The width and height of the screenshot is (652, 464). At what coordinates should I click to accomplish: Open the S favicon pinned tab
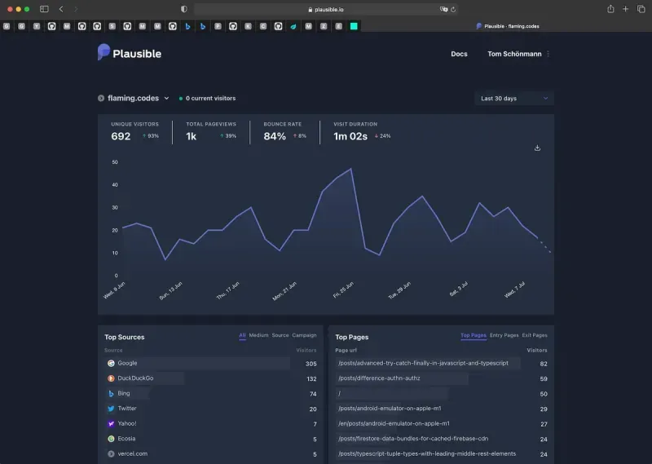click(x=112, y=26)
